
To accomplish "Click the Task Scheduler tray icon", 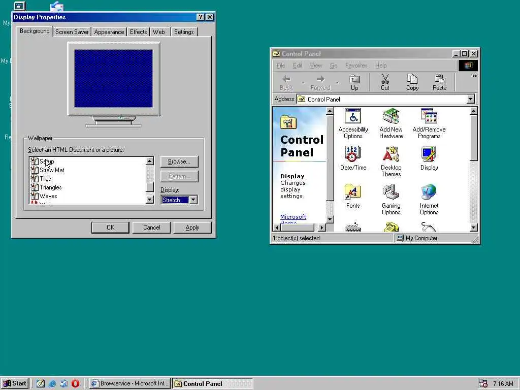I will tap(483, 384).
